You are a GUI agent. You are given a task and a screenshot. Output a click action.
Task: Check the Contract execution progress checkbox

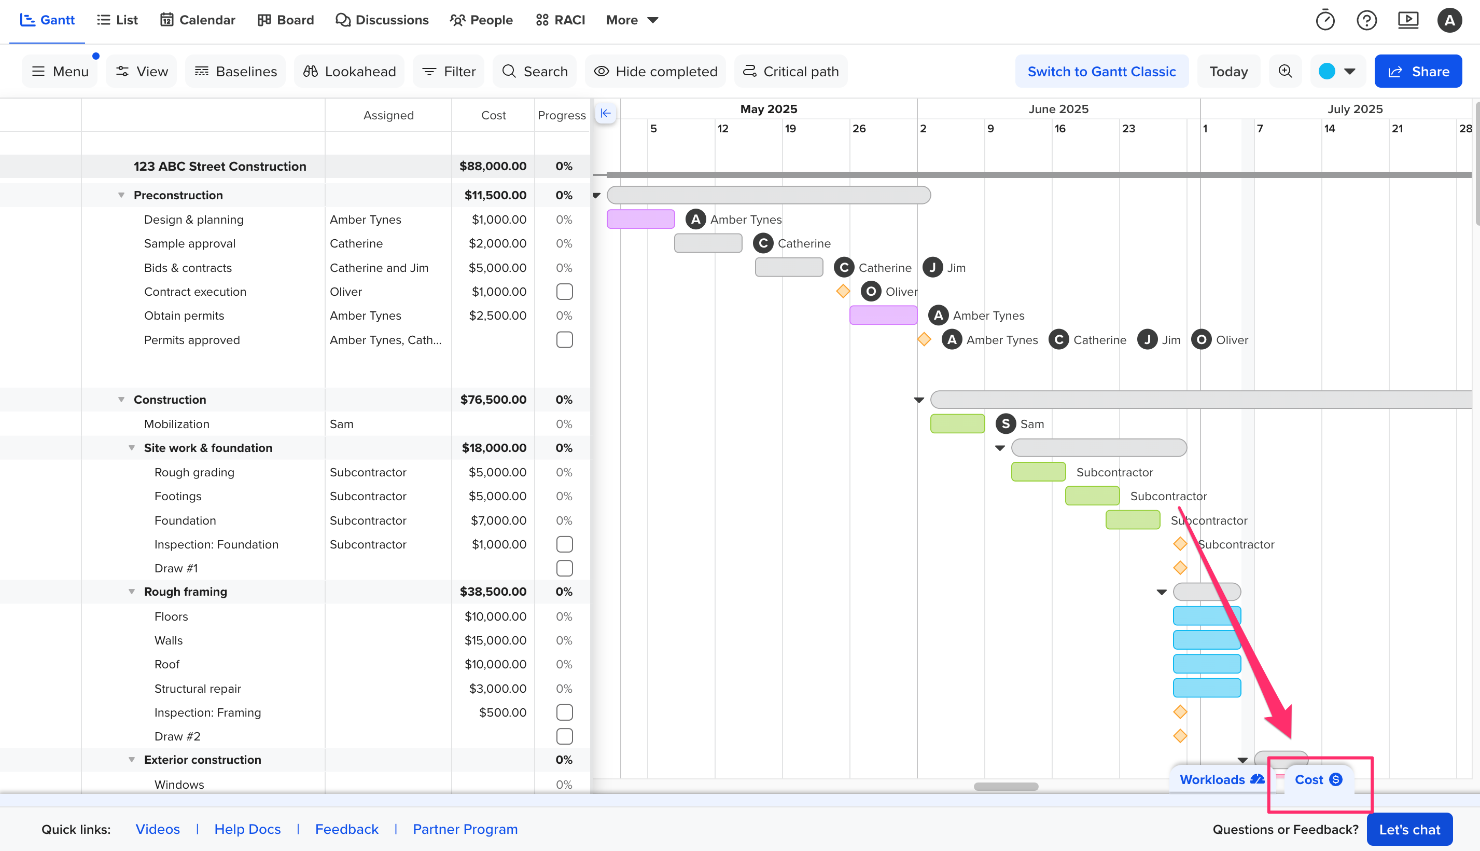(x=564, y=292)
